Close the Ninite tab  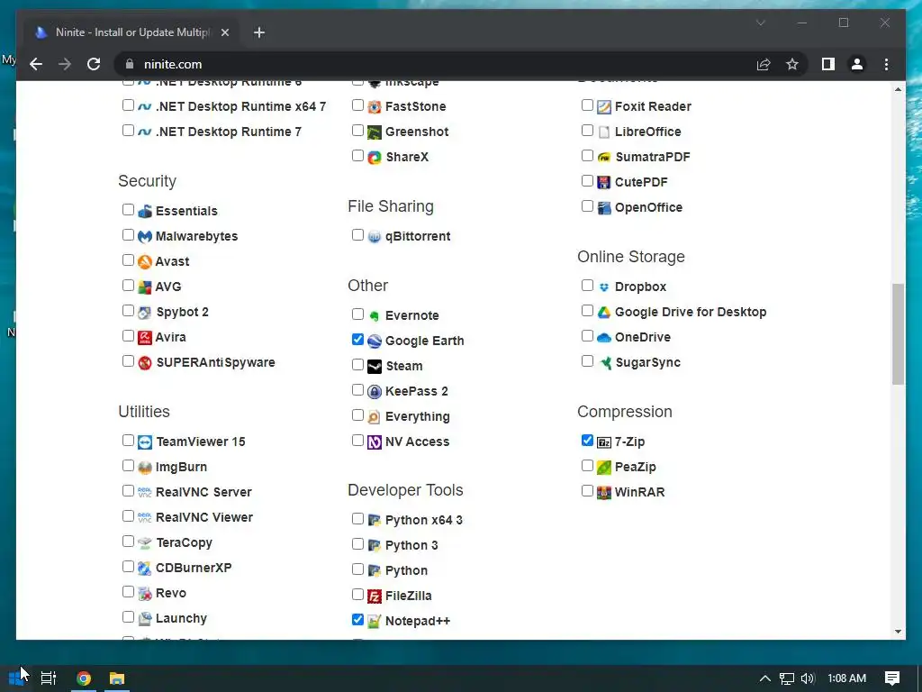[x=224, y=32]
